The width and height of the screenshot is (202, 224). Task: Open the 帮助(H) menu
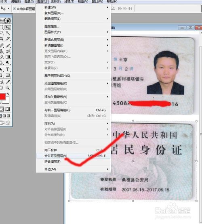click(112, 2)
